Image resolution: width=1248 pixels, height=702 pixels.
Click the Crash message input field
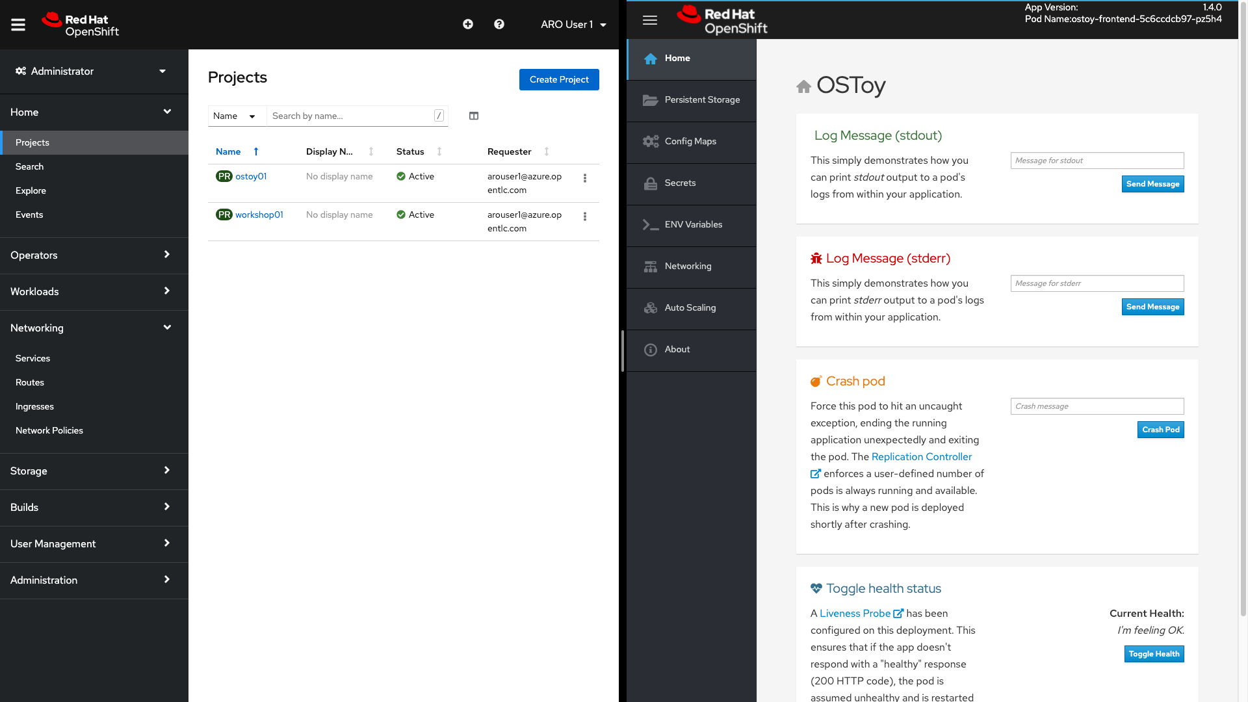(1097, 406)
